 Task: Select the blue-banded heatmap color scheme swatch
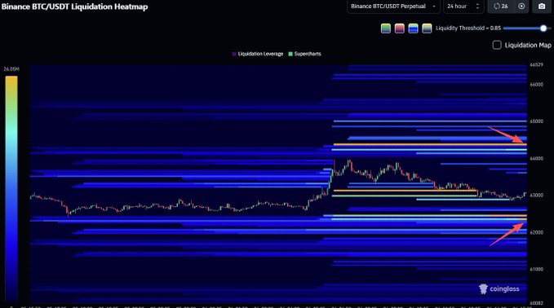(413, 29)
